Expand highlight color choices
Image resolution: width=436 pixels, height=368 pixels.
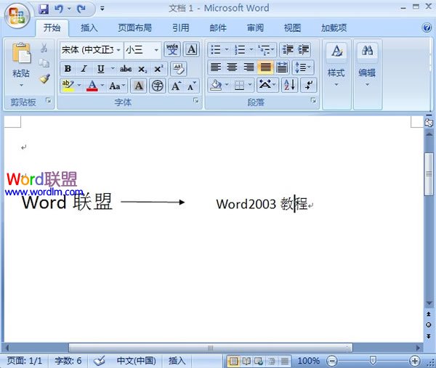click(x=79, y=86)
